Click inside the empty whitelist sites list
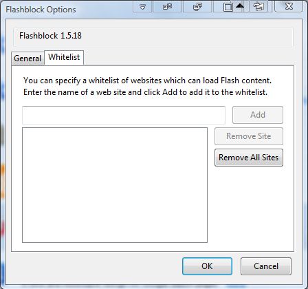Screen dimensions: 308x289 point(115,185)
